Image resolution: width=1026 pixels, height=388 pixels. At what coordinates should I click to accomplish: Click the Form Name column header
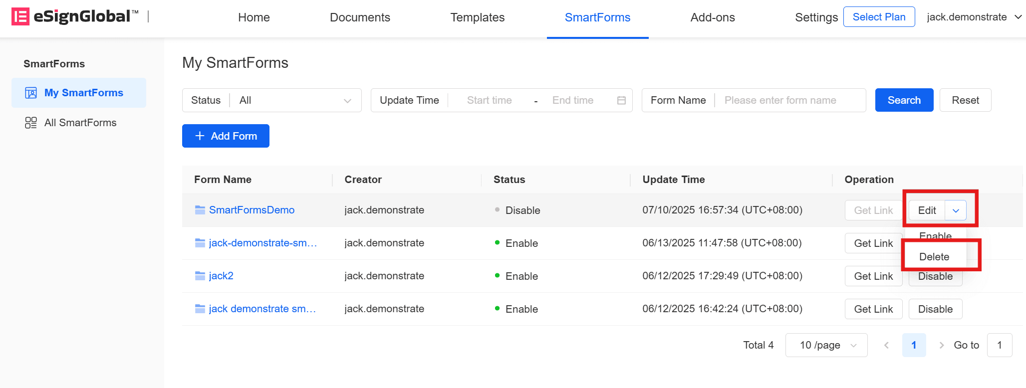click(x=223, y=180)
